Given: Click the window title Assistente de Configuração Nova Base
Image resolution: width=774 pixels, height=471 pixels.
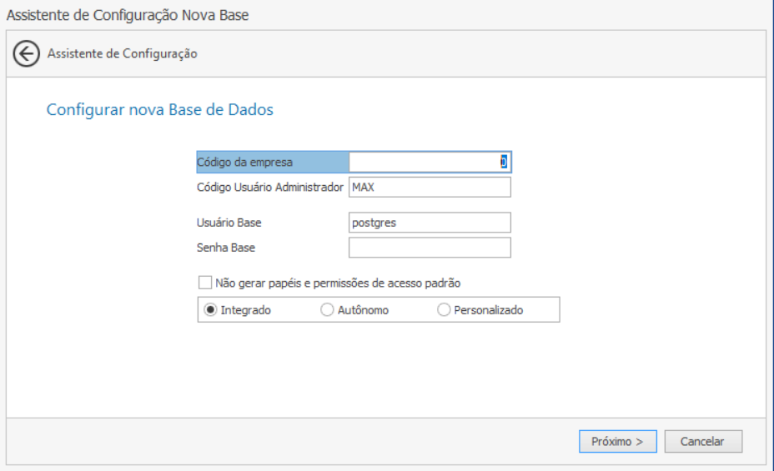Looking at the screenshot, I should click(128, 15).
